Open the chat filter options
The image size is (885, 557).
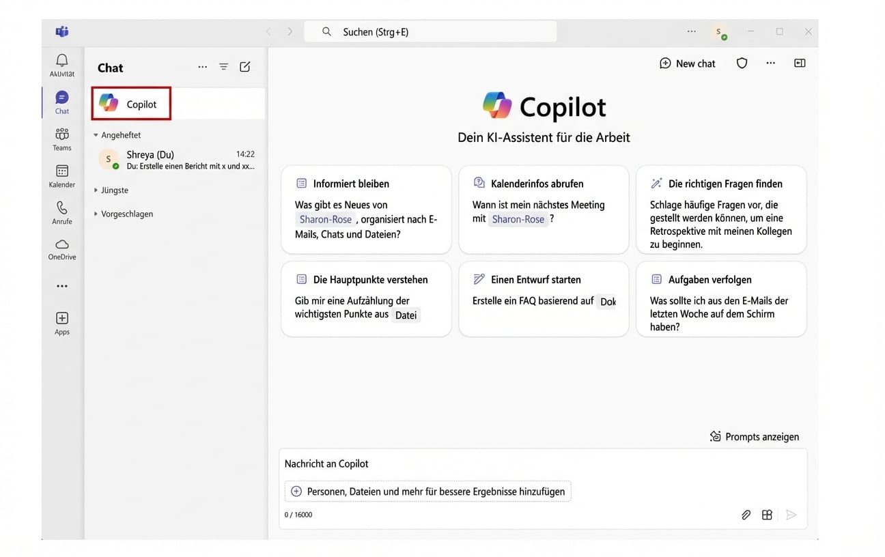224,66
